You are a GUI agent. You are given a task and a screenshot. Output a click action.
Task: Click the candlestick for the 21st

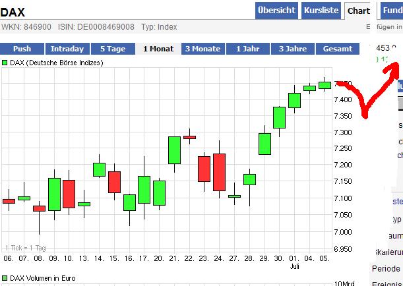(x=174, y=150)
